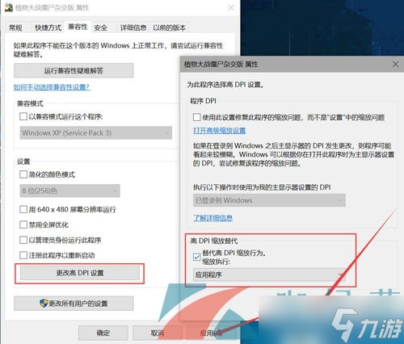This screenshot has width=404, height=344.
Task: Enable 640 x 480 screen resolution checkbox
Action: pos(23,209)
